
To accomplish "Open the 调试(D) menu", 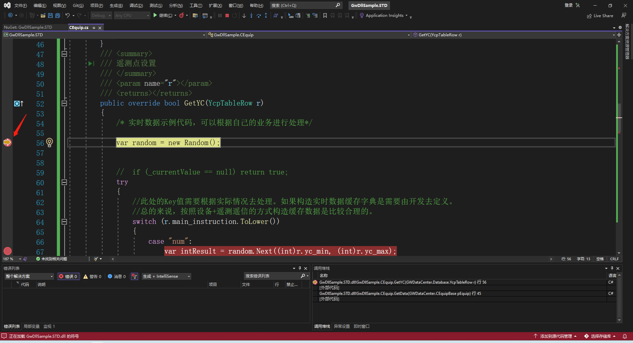I will click(x=136, y=5).
